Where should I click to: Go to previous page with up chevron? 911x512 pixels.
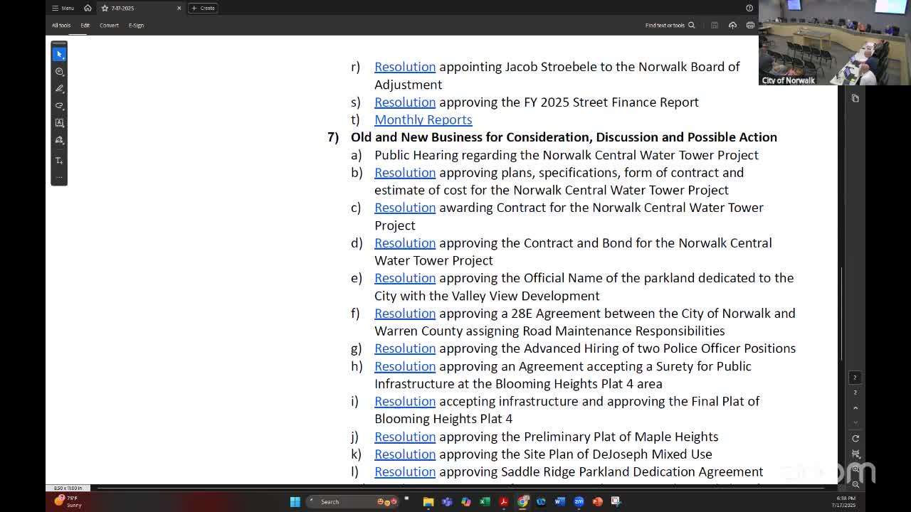click(855, 408)
